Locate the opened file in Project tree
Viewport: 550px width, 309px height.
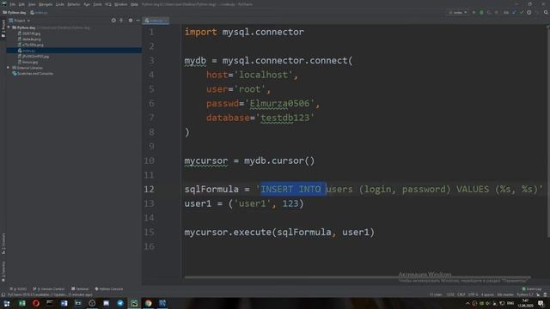pos(113,21)
